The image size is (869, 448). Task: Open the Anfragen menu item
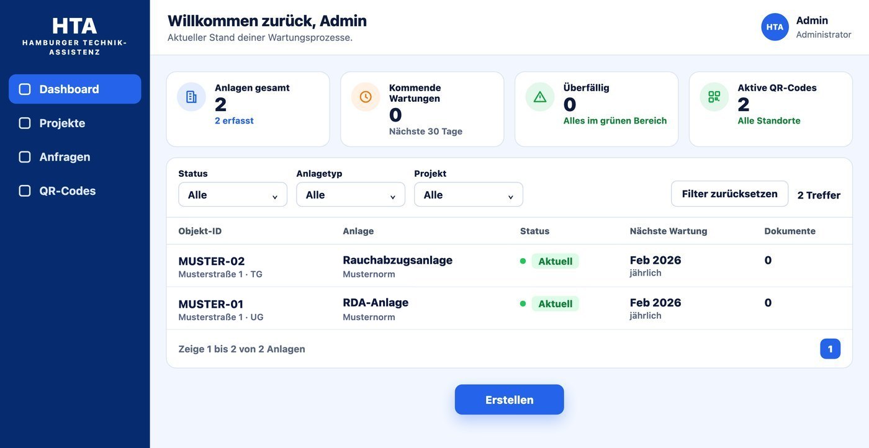point(74,157)
